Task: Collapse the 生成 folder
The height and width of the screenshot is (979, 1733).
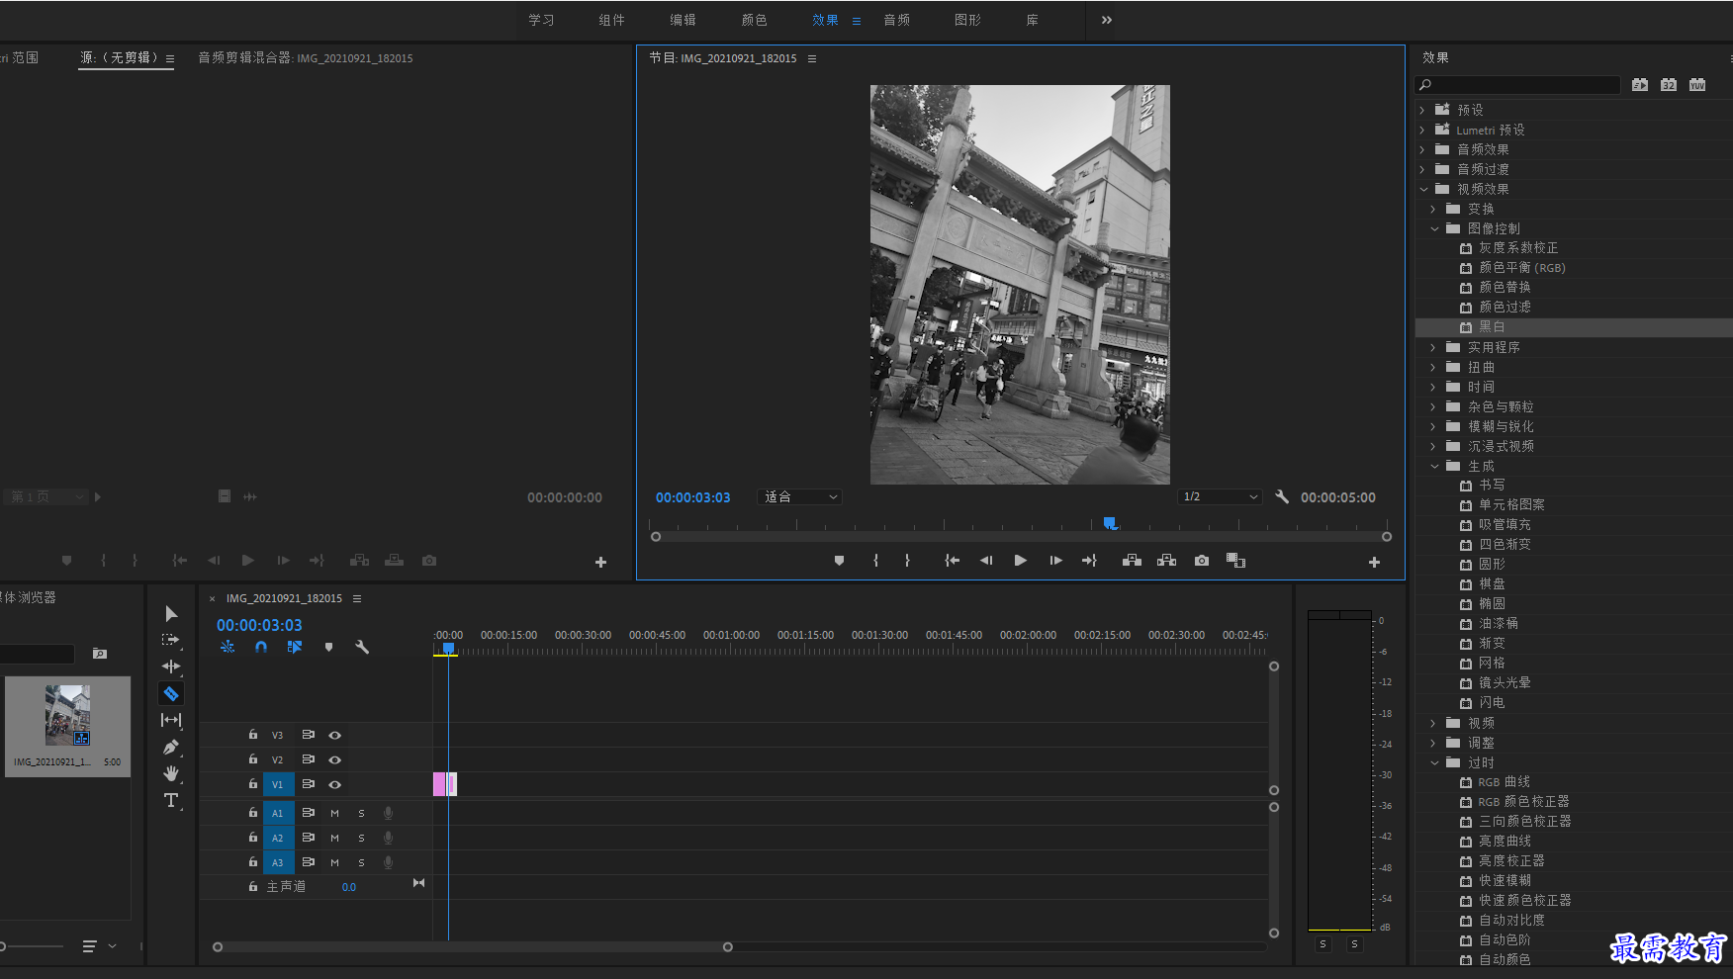Action: tap(1434, 466)
